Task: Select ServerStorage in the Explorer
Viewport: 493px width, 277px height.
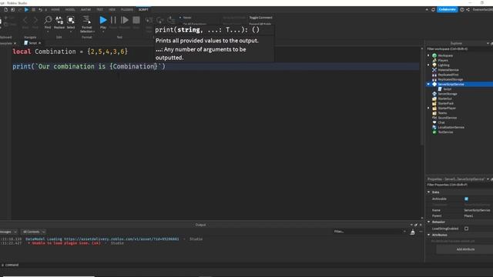Action: click(448, 94)
